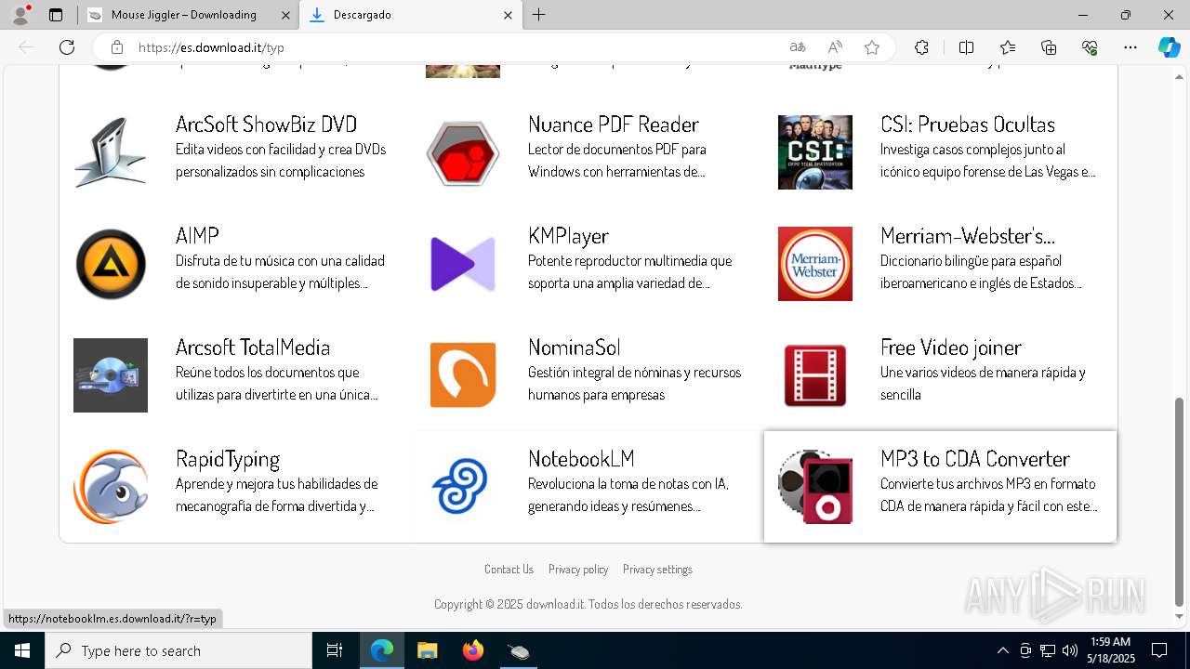Click the address bar URL field
This screenshot has width=1190, height=669.
(x=456, y=47)
